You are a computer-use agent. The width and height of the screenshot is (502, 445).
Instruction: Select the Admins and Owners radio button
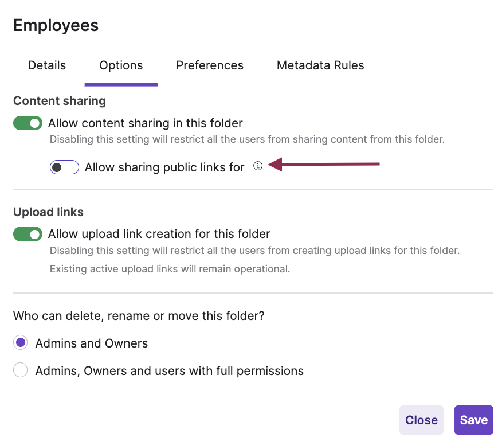tap(21, 343)
